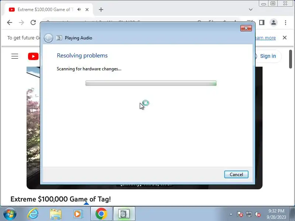
Task: Open Windows Media Player from taskbar
Action: point(78,214)
